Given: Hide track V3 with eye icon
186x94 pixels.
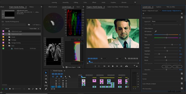Looking at the screenshot, I should point(66,83).
